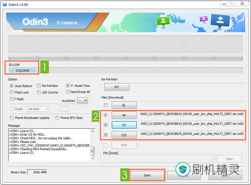Click the green download icon in banner
This screenshot has height=185, width=251.
pyautogui.click(x=163, y=22)
